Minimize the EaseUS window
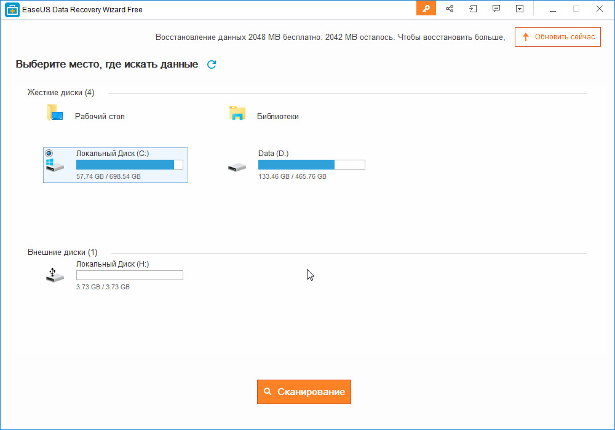This screenshot has height=430, width=615. (553, 9)
